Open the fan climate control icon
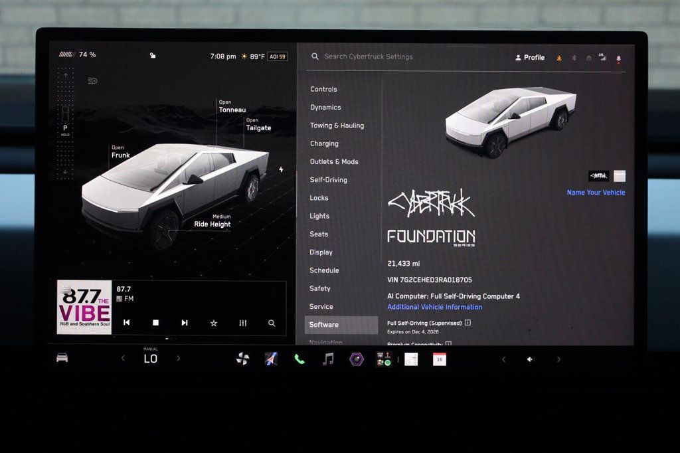 [x=242, y=359]
